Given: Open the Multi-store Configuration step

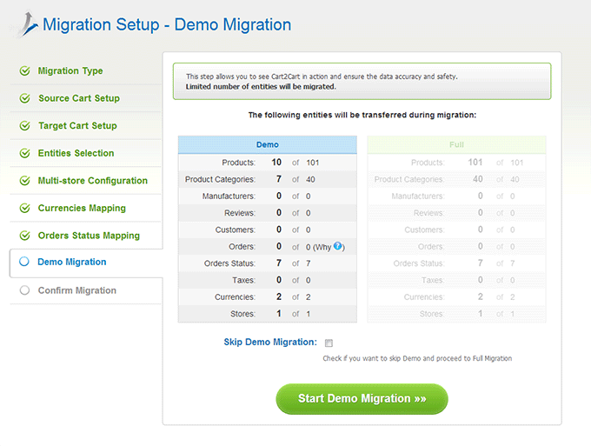Looking at the screenshot, I should pyautogui.click(x=93, y=181).
